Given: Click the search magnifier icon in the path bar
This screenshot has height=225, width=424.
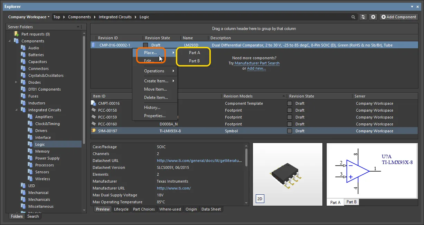Looking at the screenshot, I should (353, 17).
